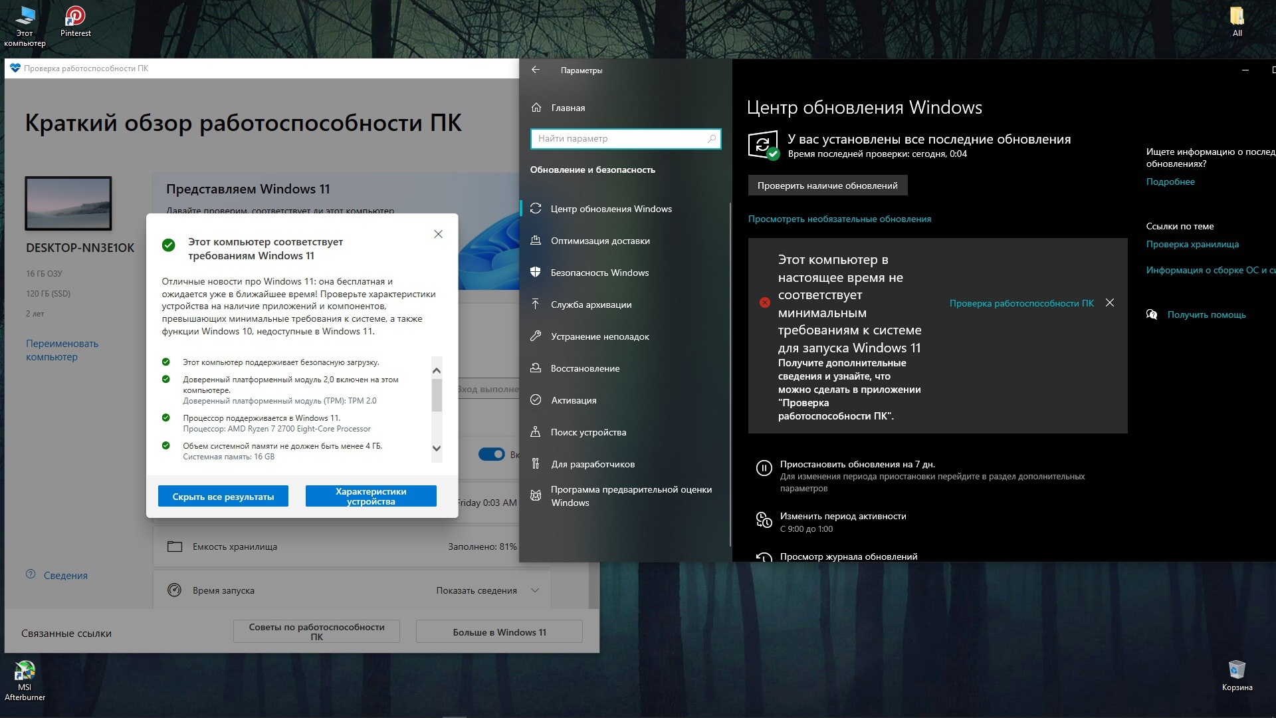
Task: Open 'Программа предварительной оценки Windows' section
Action: pyautogui.click(x=625, y=496)
